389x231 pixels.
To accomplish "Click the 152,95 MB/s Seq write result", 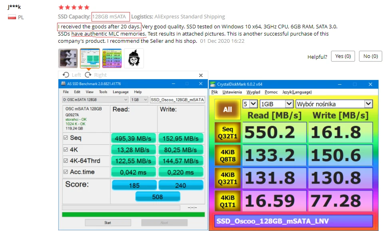I will 181,138.
